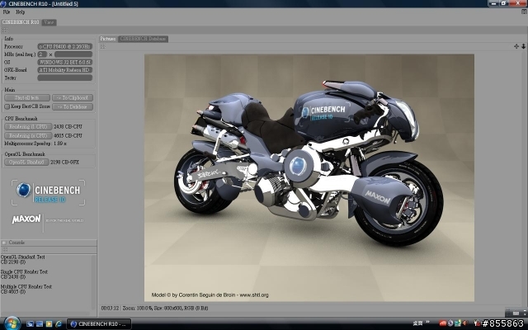Click the grip handle under Console header
528x330 pixels.
tap(5, 250)
